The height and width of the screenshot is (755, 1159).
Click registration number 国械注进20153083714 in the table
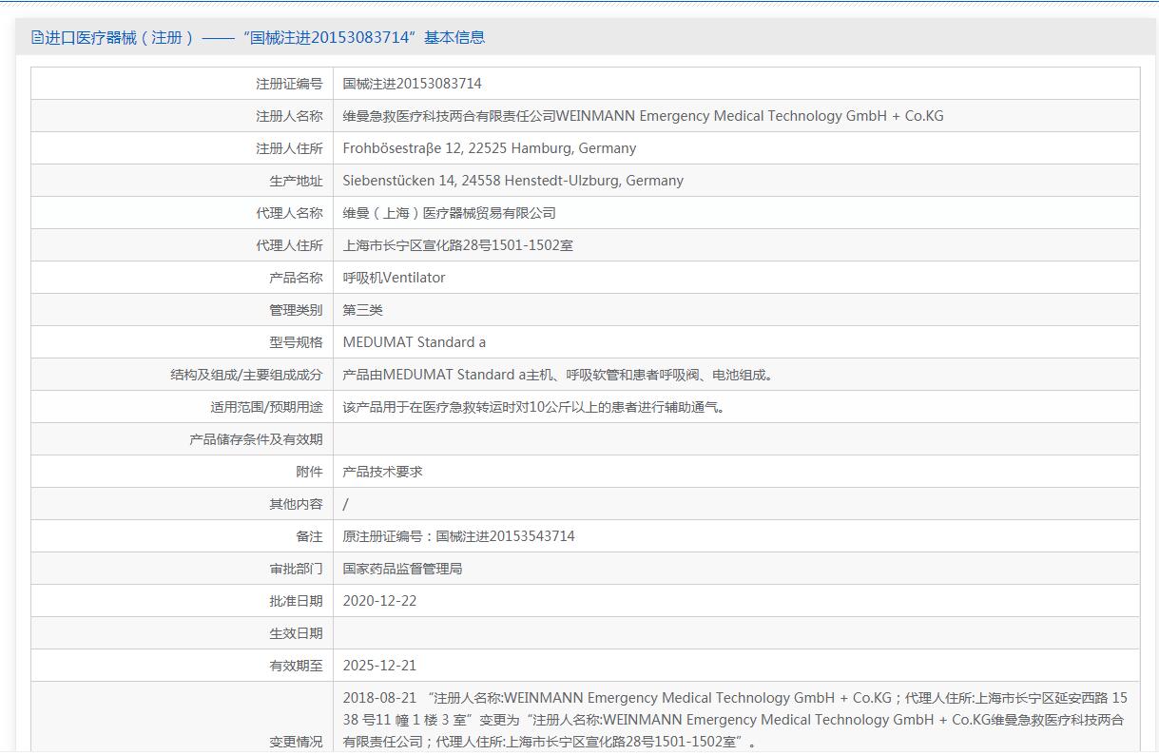pyautogui.click(x=412, y=84)
